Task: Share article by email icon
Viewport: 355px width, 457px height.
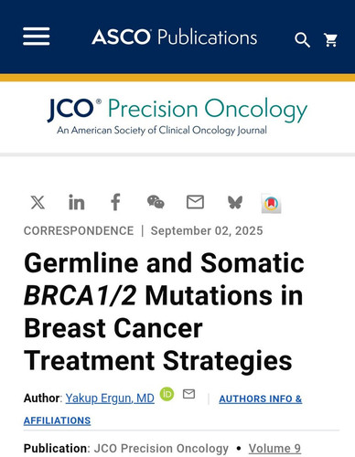Action: tap(195, 202)
